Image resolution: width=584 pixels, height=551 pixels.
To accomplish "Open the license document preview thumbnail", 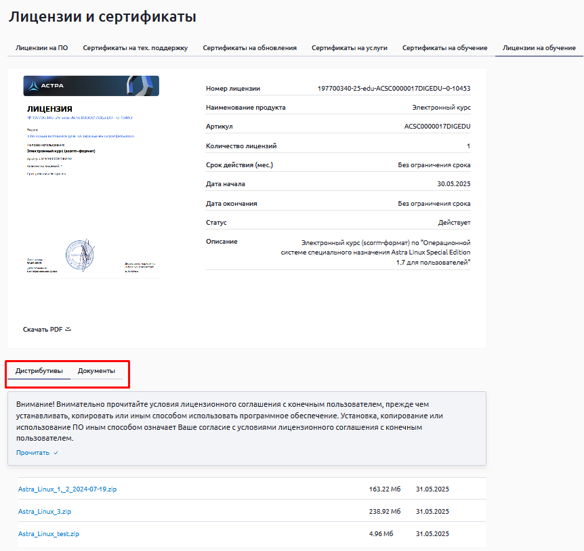I will click(x=91, y=177).
